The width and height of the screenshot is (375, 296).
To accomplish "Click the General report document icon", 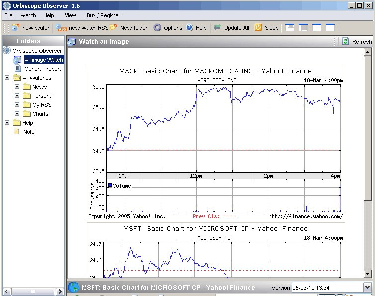I will (x=18, y=69).
